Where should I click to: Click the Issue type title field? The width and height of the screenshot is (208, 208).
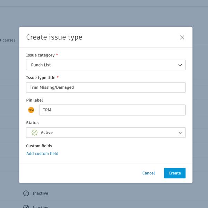[106, 87]
